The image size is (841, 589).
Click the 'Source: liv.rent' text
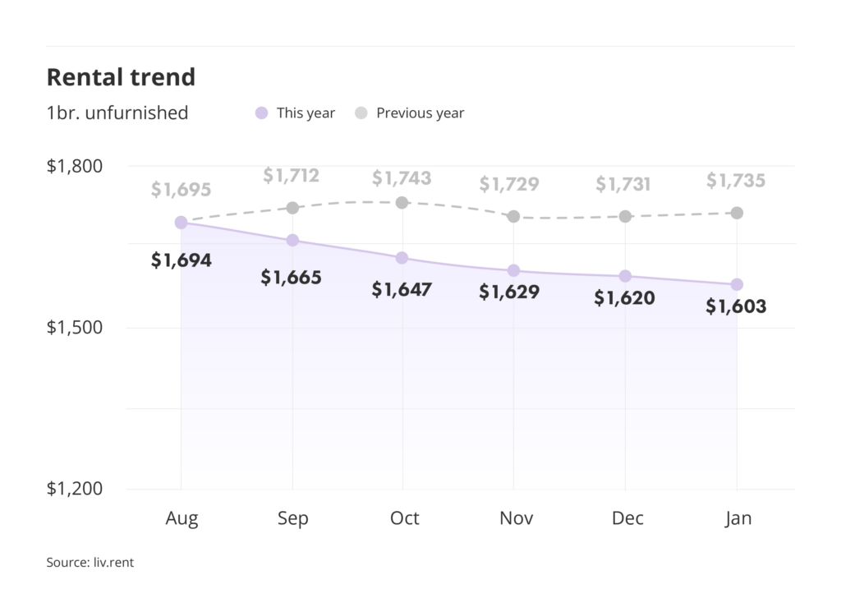(x=90, y=563)
